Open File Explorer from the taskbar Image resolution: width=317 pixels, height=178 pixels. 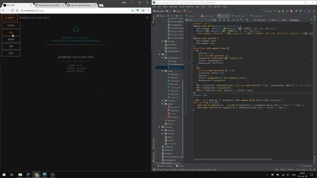pyautogui.click(x=20, y=175)
